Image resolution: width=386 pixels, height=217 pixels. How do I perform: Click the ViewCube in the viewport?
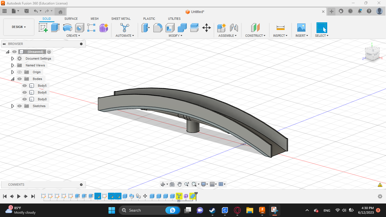click(x=372, y=53)
